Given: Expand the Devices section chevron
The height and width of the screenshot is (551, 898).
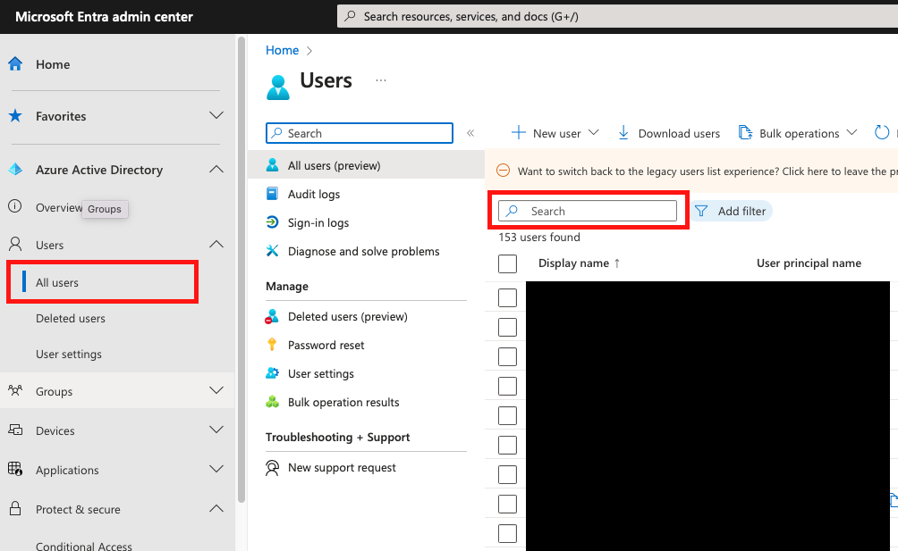Looking at the screenshot, I should tap(216, 430).
